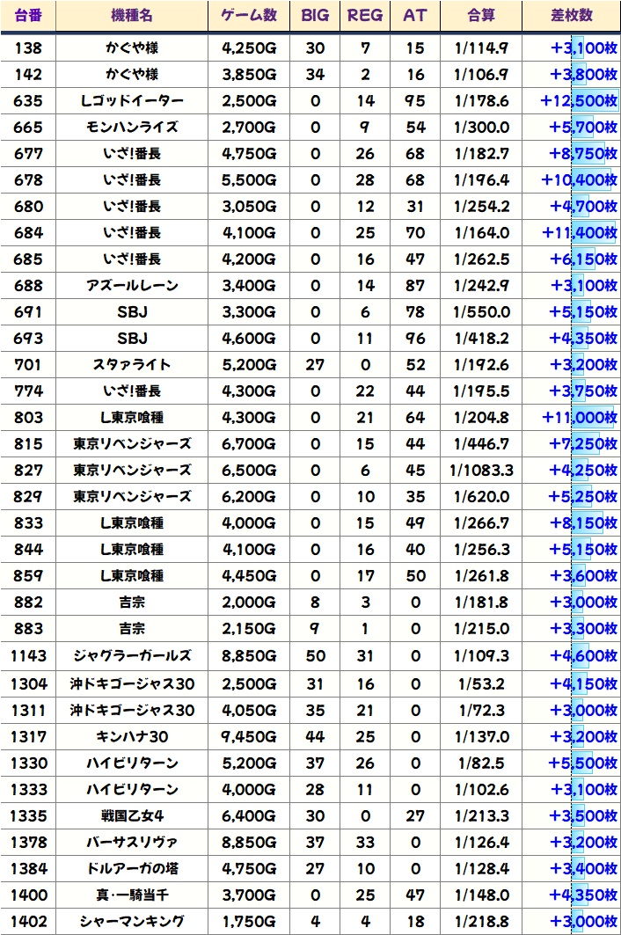
Task: Click the 1/1083.3 combined probability cell
Action: pos(480,471)
